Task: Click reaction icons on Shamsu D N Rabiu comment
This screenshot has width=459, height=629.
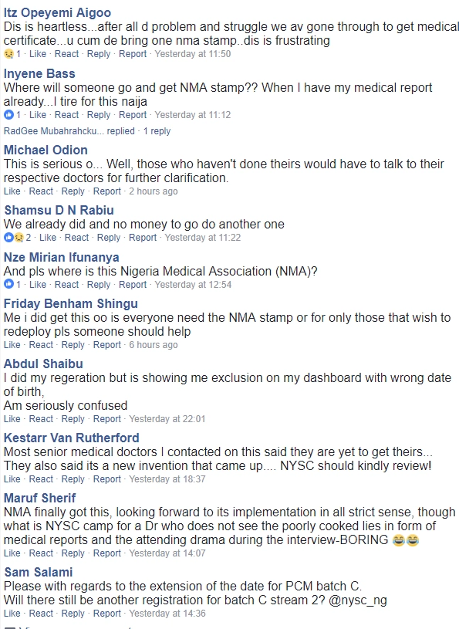Action: coord(14,238)
